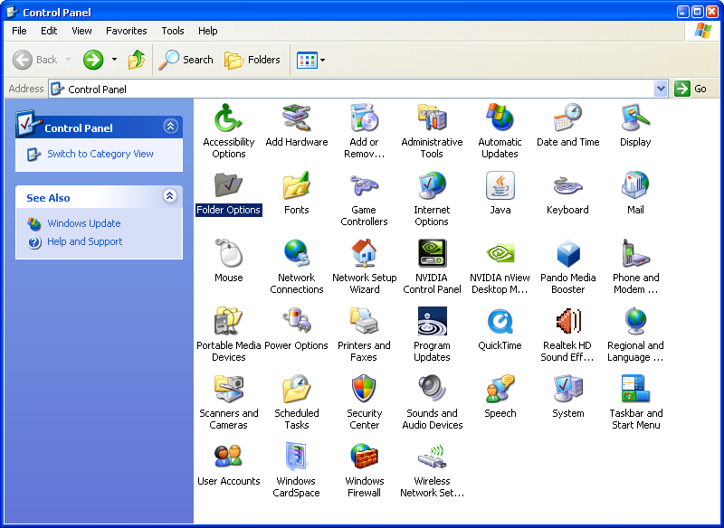Open the Help menu
724x528 pixels.
pos(208,31)
